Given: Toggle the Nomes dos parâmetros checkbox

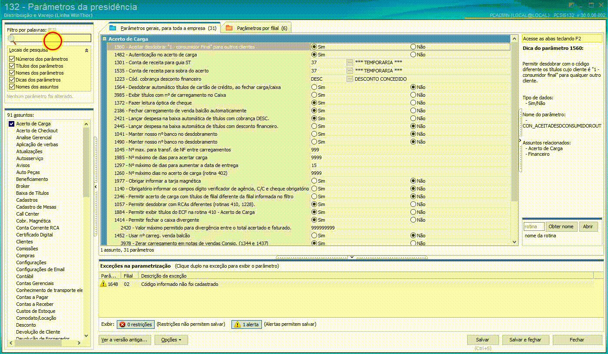Looking at the screenshot, I should coord(12,73).
